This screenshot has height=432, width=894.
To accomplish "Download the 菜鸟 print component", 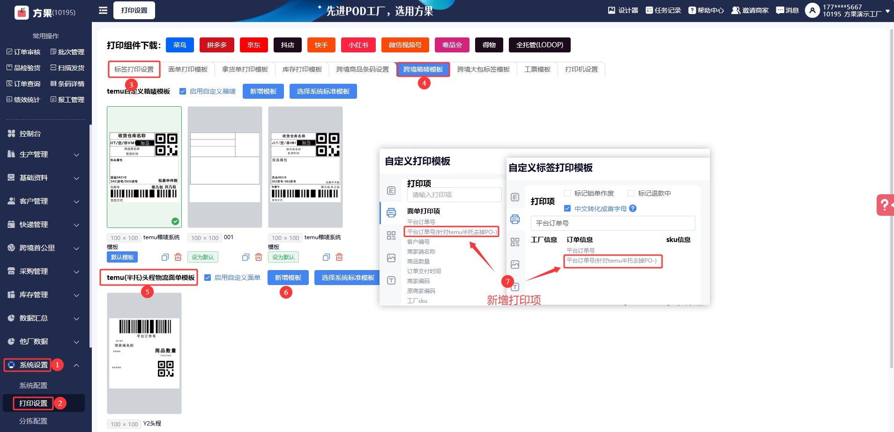I will (180, 45).
